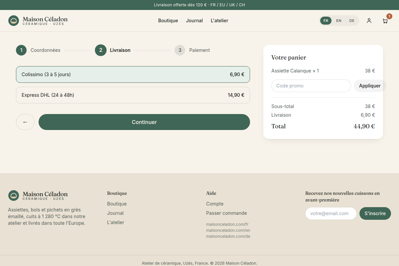399x266 pixels.
Task: Open maisonceladon.com/fr link
Action: 227,224
